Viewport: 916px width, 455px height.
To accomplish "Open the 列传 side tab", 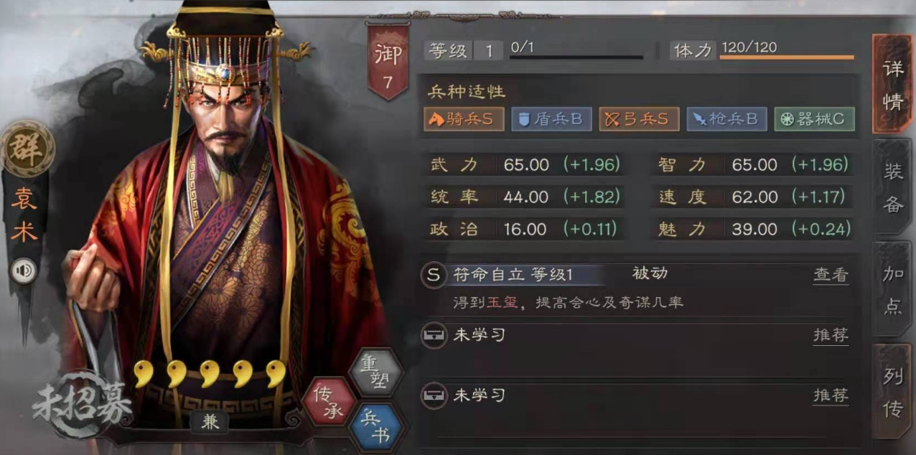I will [x=892, y=391].
